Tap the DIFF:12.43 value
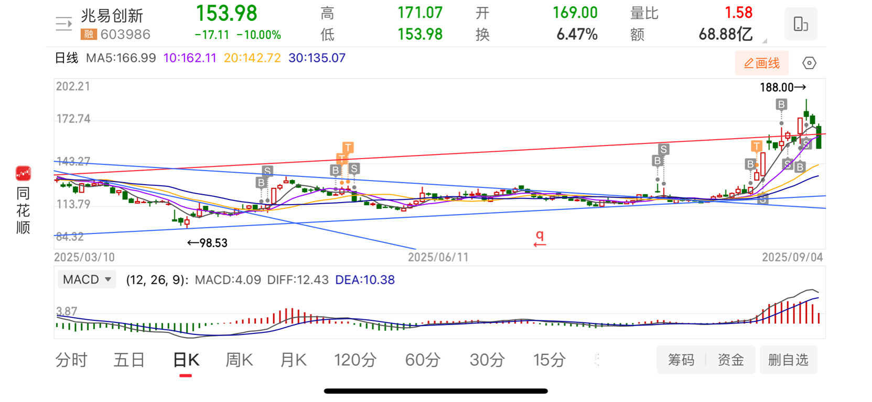Viewport: 872px width, 402px height. 298,280
